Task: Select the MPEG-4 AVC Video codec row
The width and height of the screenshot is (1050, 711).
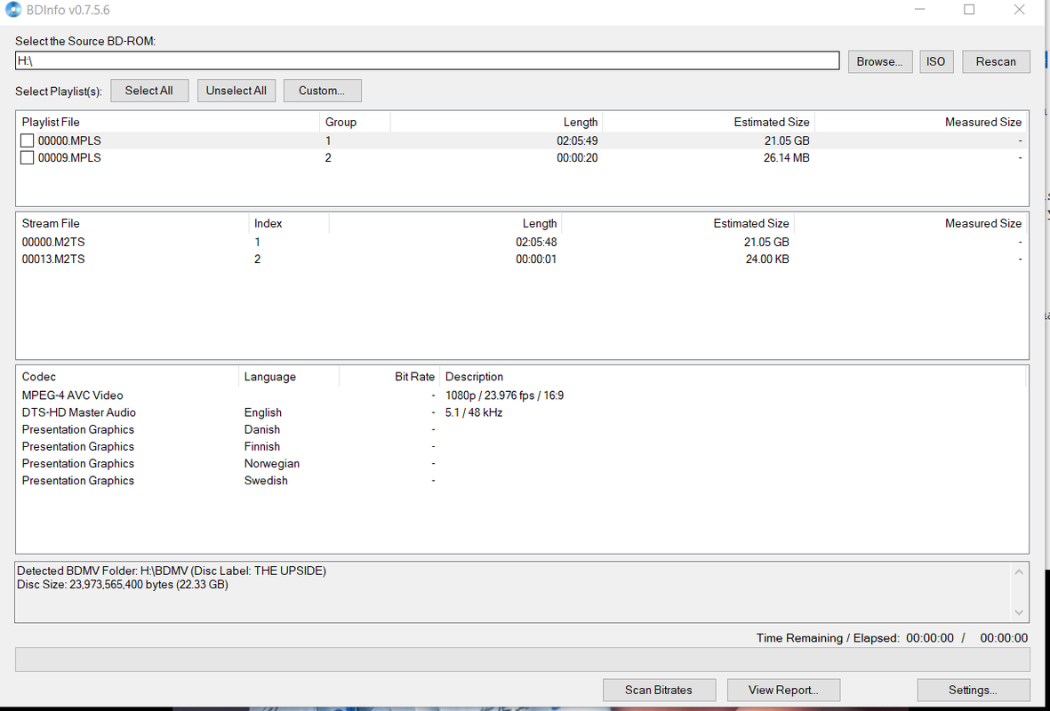Action: pos(522,395)
